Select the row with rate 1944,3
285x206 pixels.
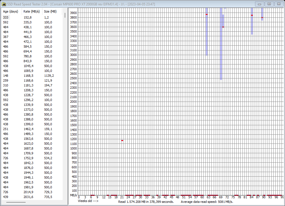[x=32, y=173]
